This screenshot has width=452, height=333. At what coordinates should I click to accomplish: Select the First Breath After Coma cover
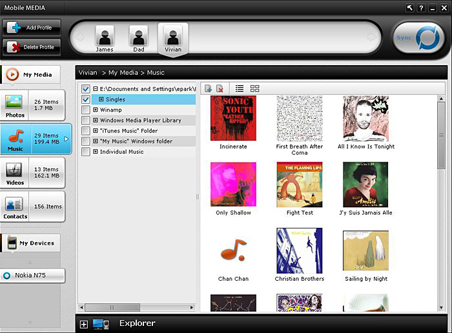tap(300, 118)
